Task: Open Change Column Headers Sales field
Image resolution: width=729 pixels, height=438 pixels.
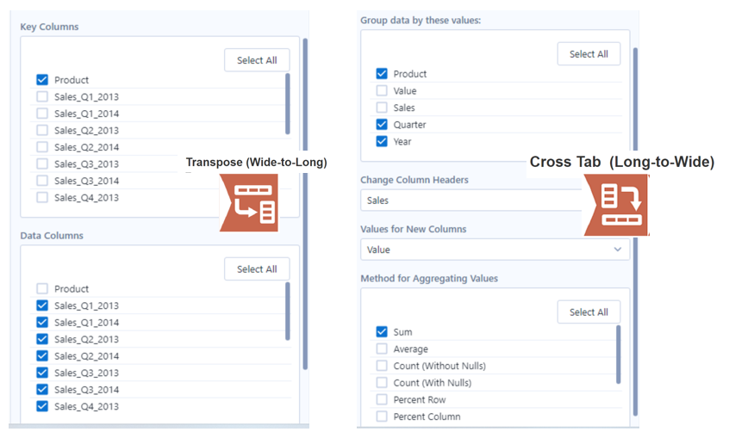Action: pyautogui.click(x=471, y=200)
